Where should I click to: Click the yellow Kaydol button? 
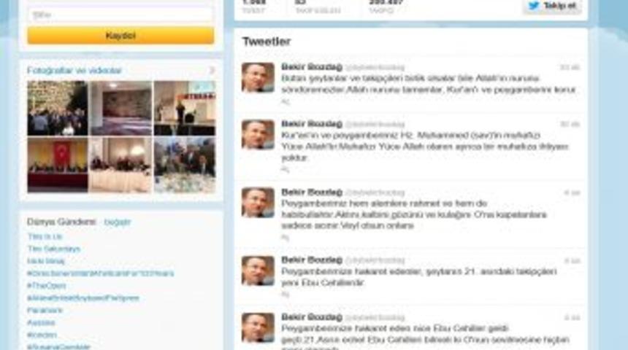[120, 36]
